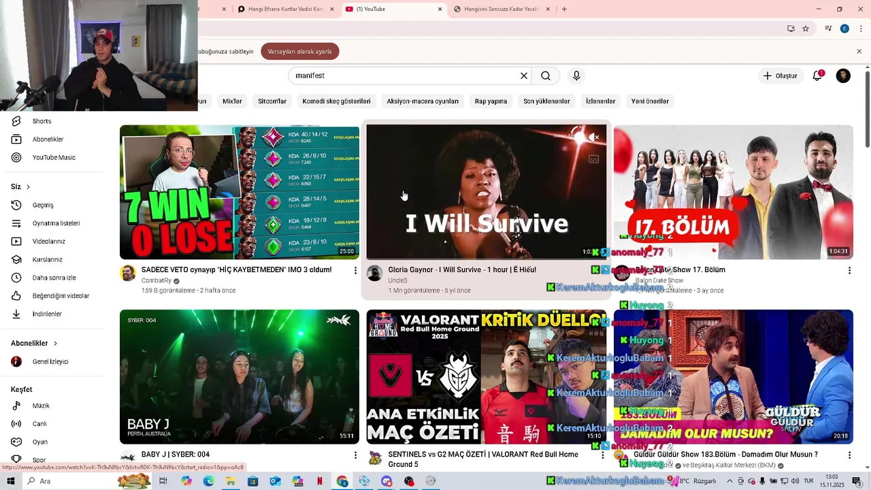
Task: Open Kurslarınız in the sidebar
Action: (47, 259)
